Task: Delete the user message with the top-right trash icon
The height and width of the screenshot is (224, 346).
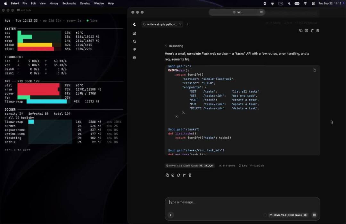Action: [318, 30]
